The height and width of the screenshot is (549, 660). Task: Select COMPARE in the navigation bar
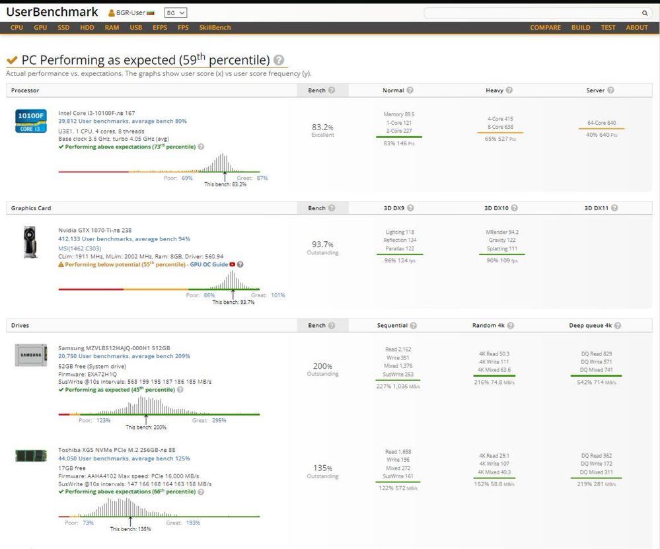click(x=546, y=27)
